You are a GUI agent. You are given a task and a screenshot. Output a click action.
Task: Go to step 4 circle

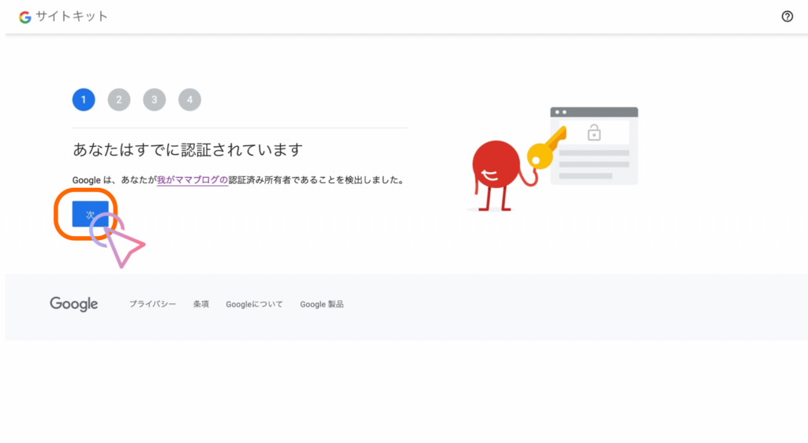189,99
